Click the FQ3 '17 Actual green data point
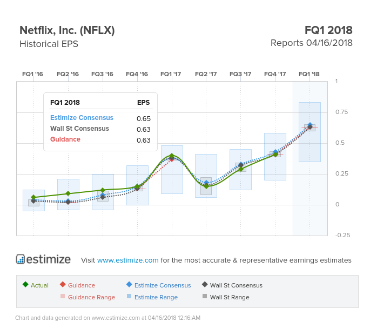The width and height of the screenshot is (370, 335). [x=241, y=169]
